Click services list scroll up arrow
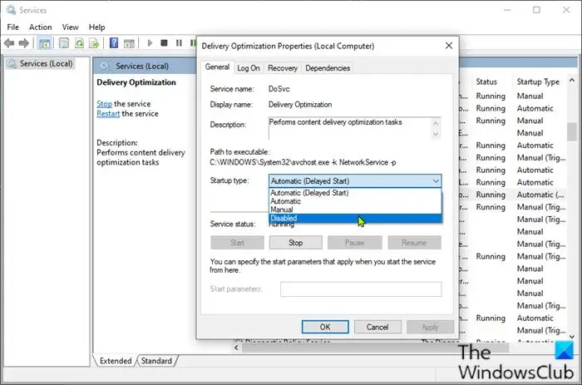This screenshot has height=385, width=582. point(572,80)
